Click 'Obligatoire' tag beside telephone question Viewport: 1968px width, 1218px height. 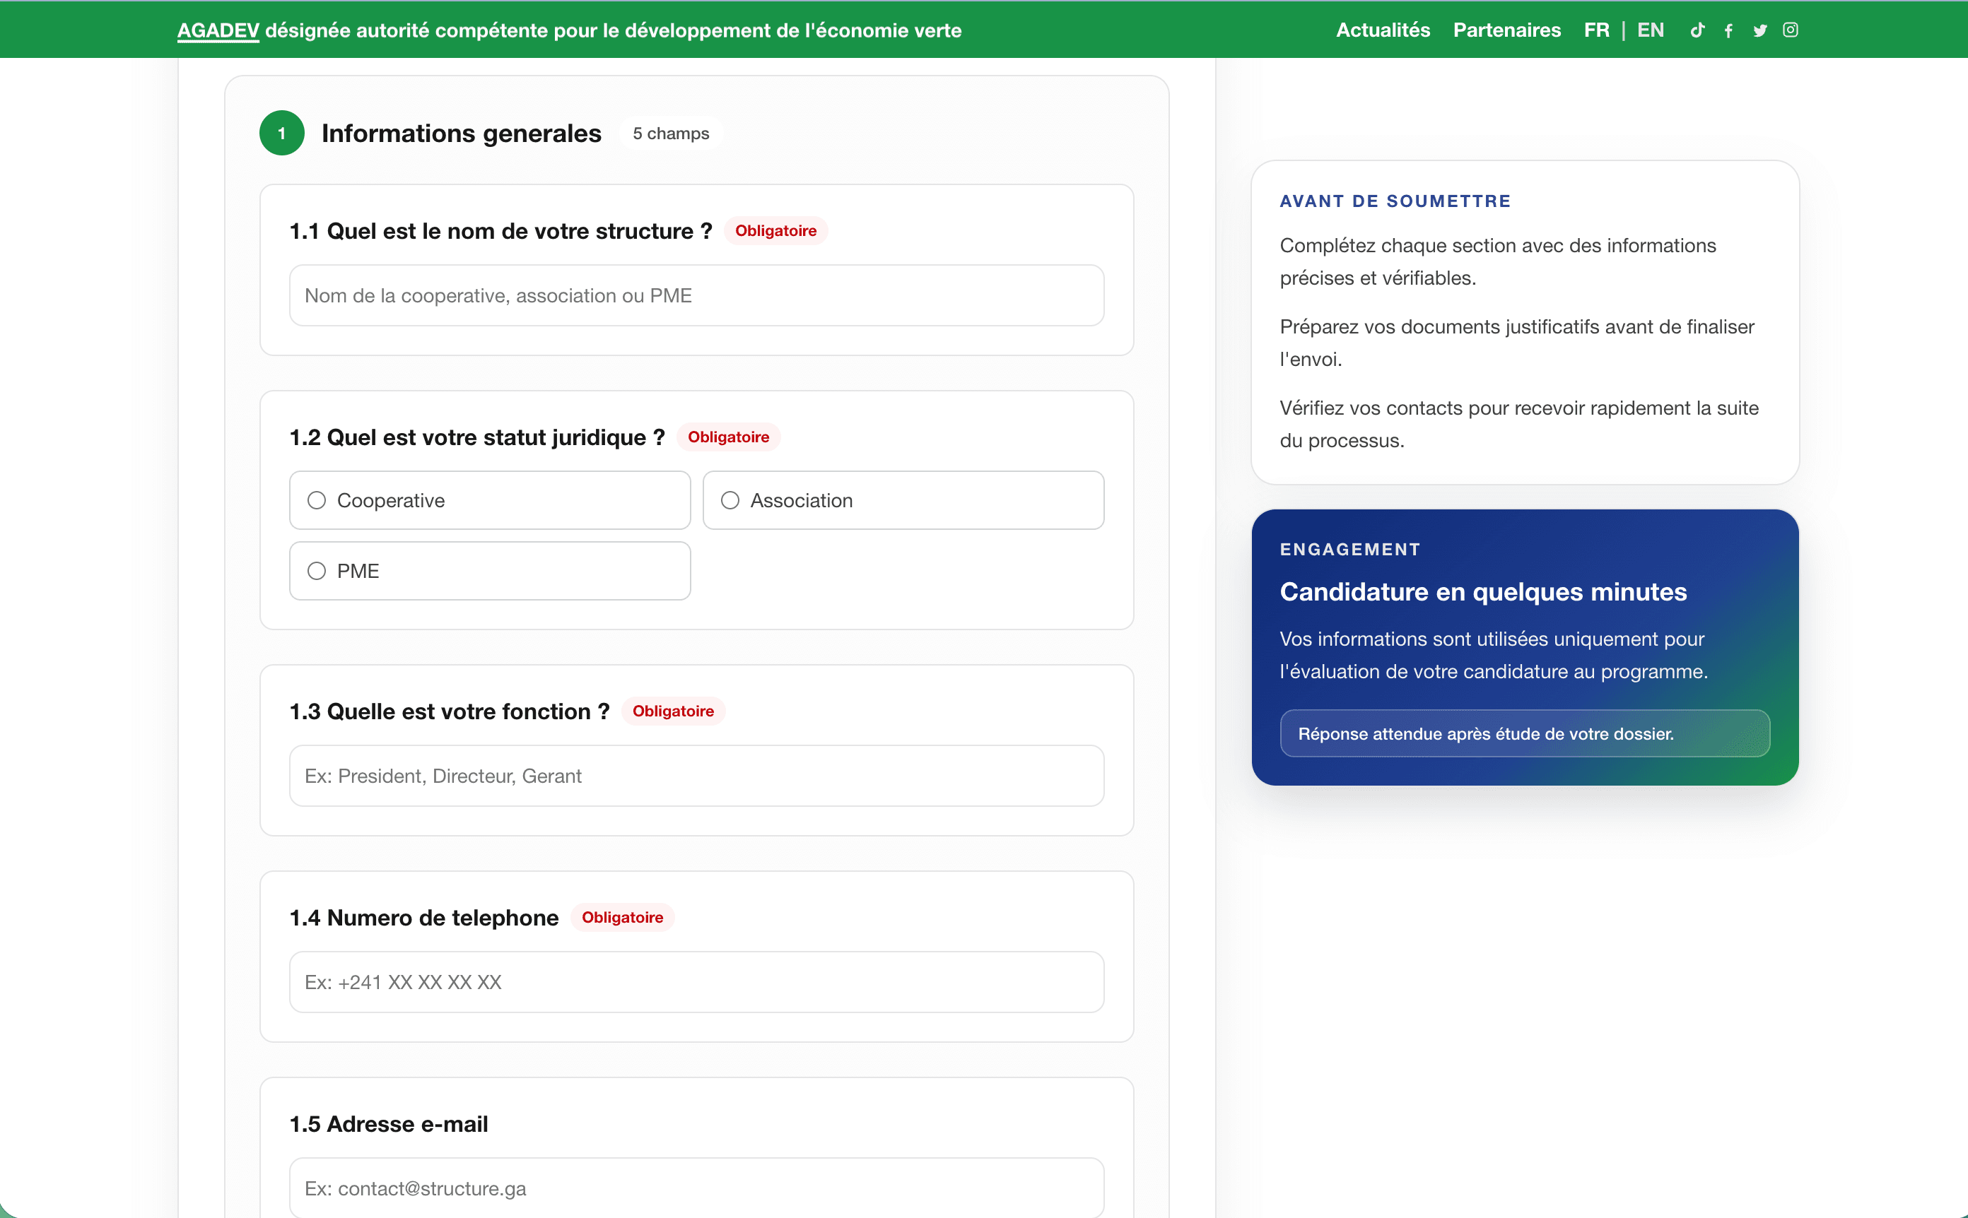[x=623, y=917]
